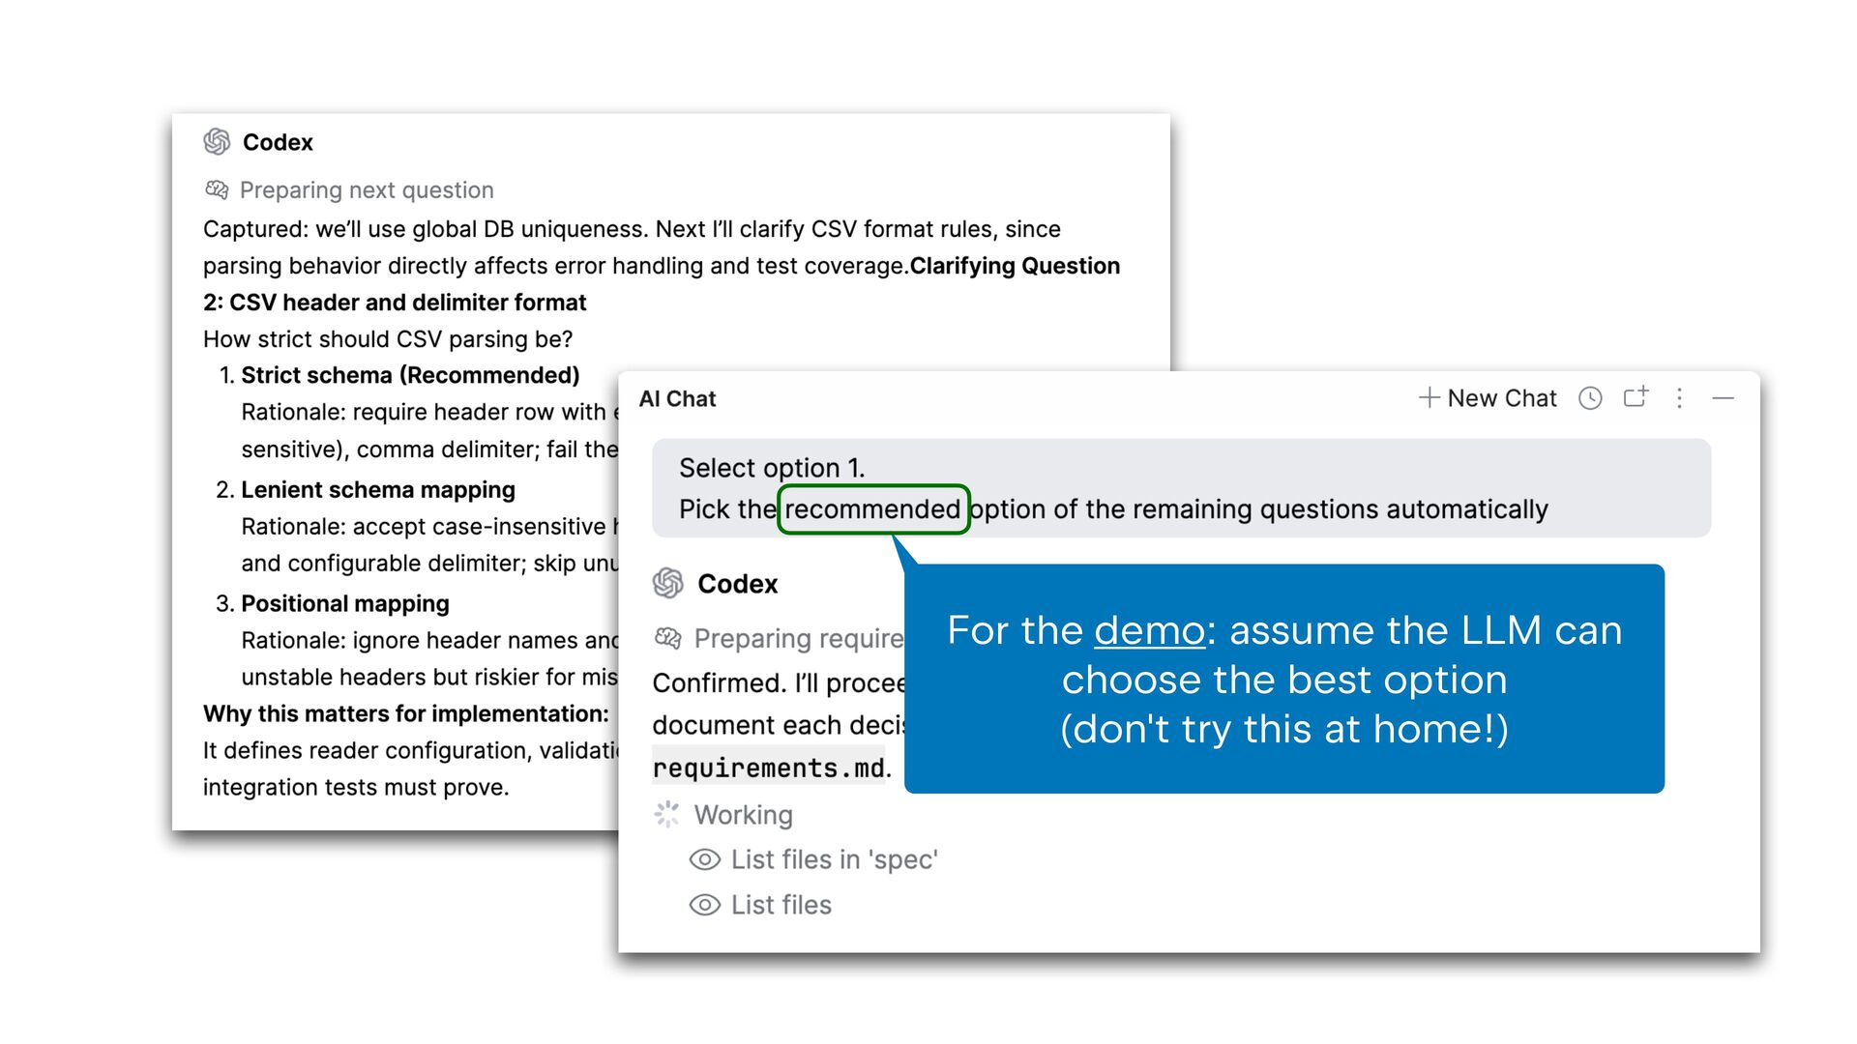This screenshot has height=1044, width=1857.
Task: Click the highlighted 'recommended' word in message
Action: pos(872,509)
